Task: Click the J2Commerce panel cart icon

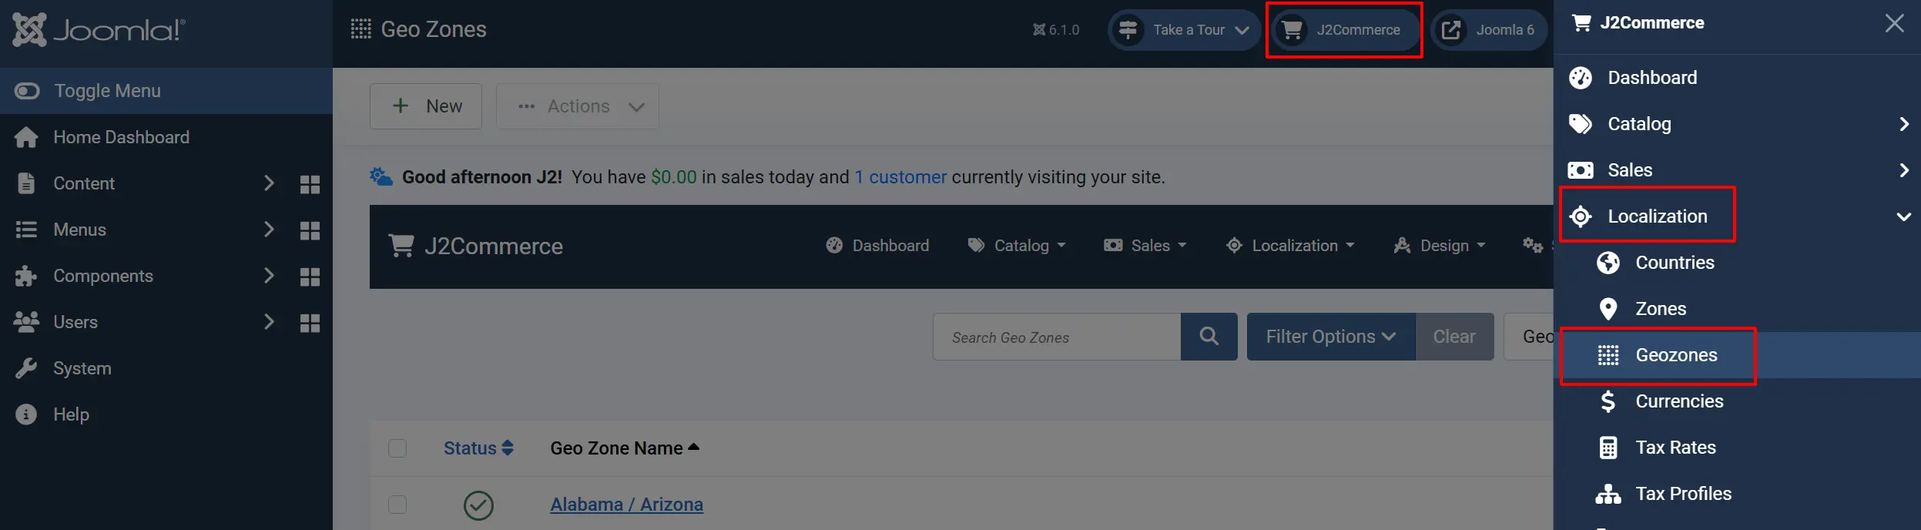Action: (1581, 23)
